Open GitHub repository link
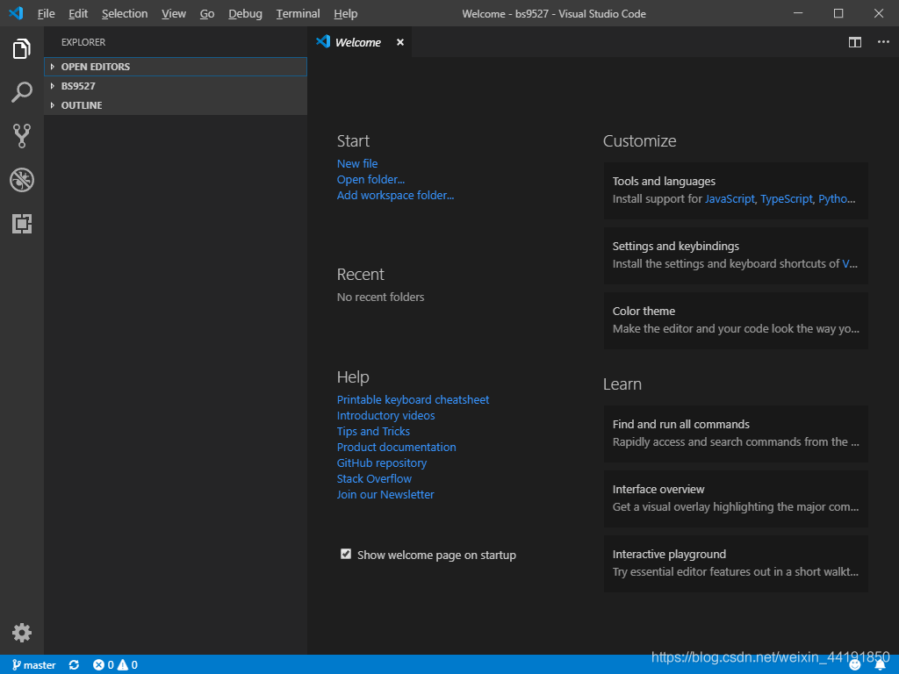This screenshot has width=899, height=674. 382,463
